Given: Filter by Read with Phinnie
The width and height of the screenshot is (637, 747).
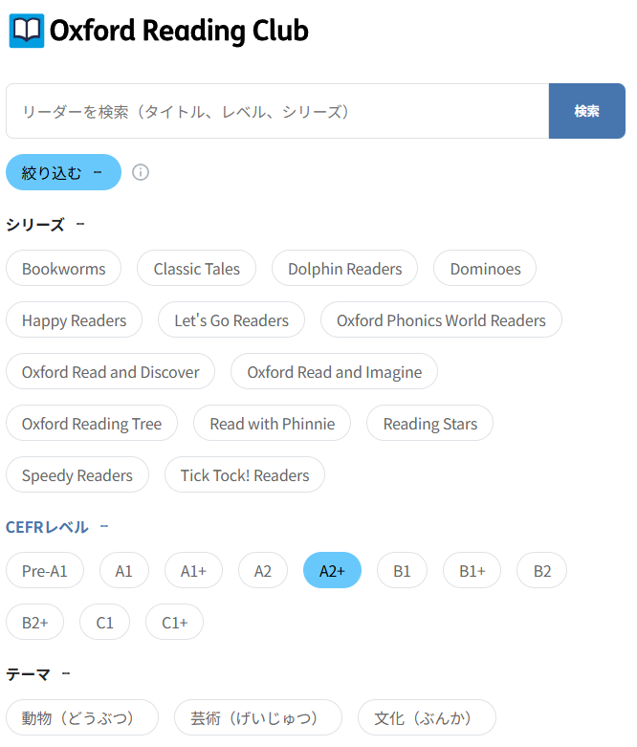Looking at the screenshot, I should [x=272, y=423].
